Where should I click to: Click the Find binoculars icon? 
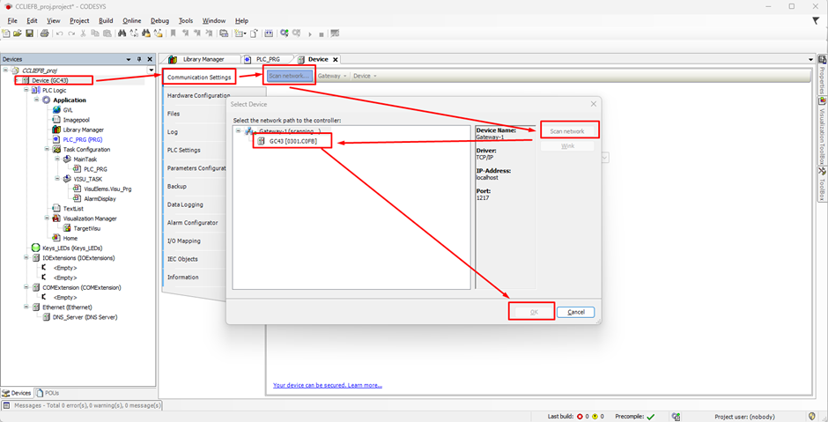122,33
